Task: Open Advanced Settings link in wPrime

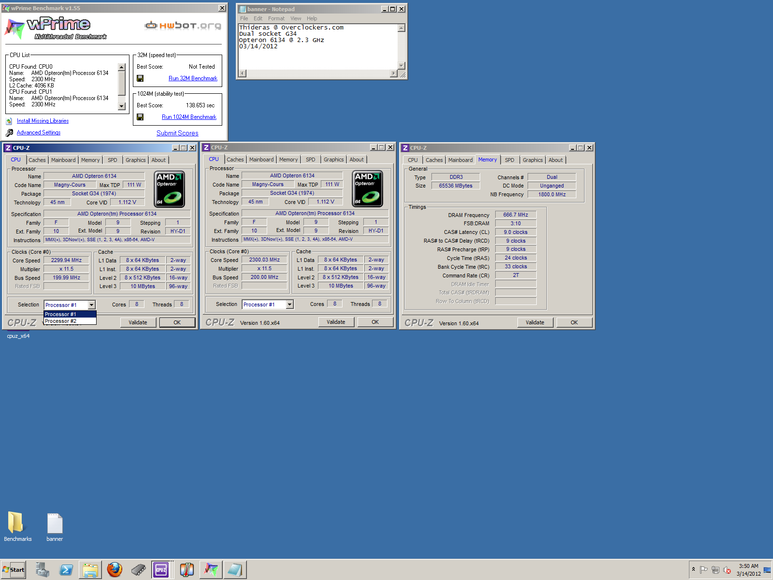Action: [39, 132]
